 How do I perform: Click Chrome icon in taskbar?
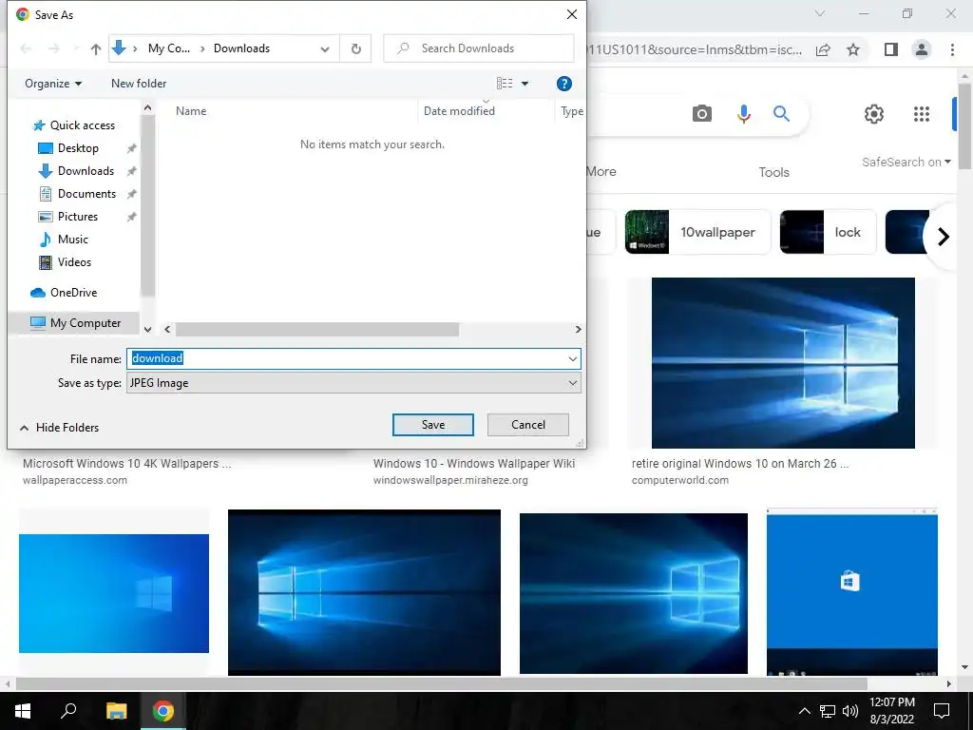click(x=163, y=711)
